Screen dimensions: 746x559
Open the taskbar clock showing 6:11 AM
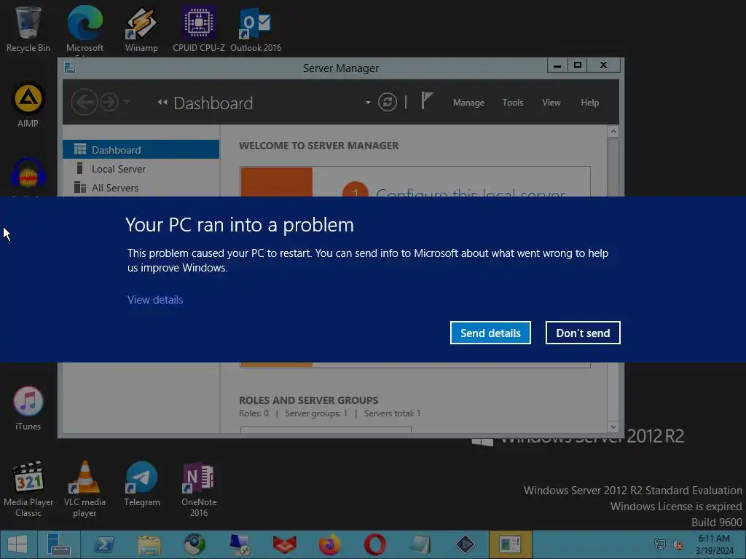(714, 544)
